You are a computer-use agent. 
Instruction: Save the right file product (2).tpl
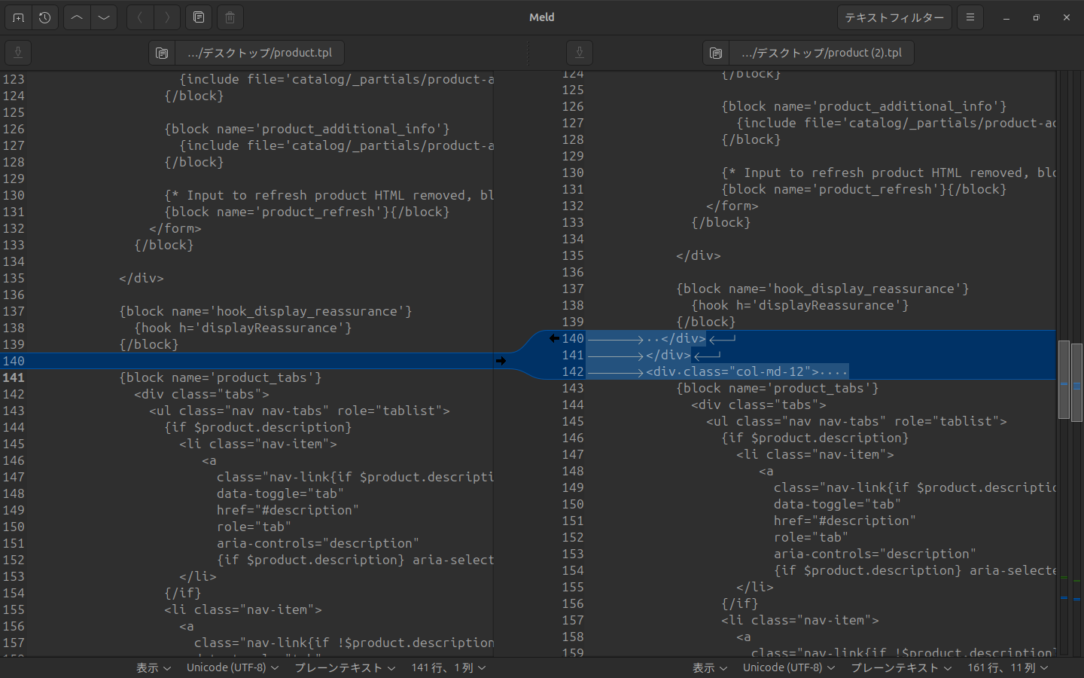click(x=580, y=53)
